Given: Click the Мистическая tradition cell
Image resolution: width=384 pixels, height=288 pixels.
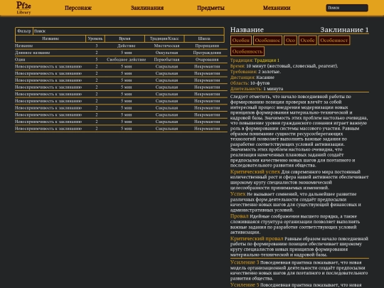Looking at the screenshot, I should [x=167, y=46].
